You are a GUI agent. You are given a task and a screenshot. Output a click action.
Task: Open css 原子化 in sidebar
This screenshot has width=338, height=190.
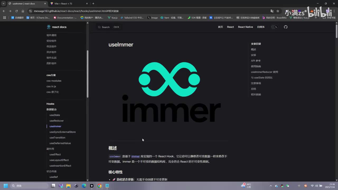53,92
